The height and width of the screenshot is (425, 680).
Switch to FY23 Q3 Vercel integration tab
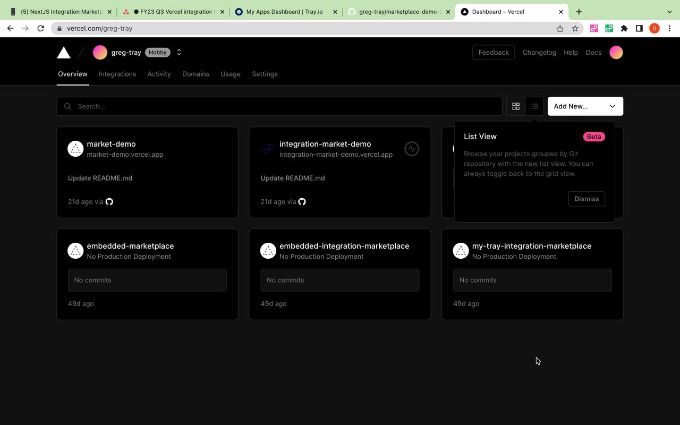click(174, 12)
